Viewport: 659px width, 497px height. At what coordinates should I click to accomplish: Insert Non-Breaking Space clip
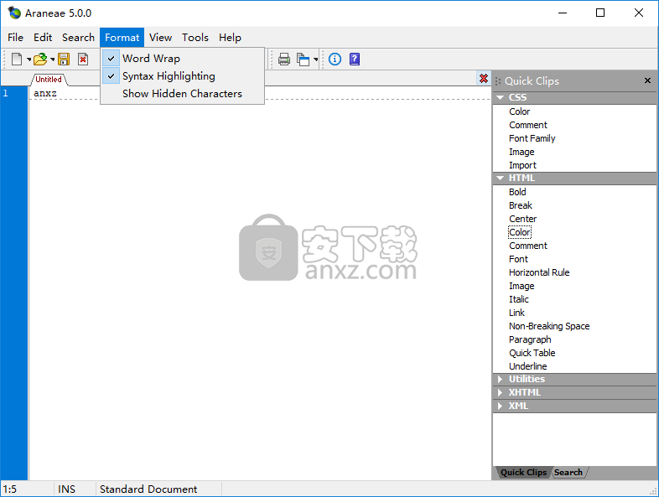(549, 326)
